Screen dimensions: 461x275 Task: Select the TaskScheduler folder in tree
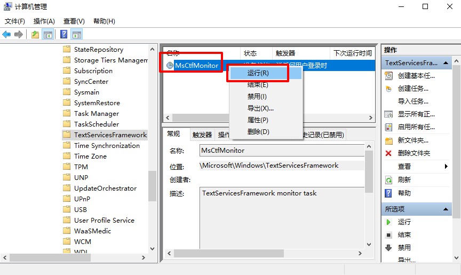pyautogui.click(x=96, y=124)
